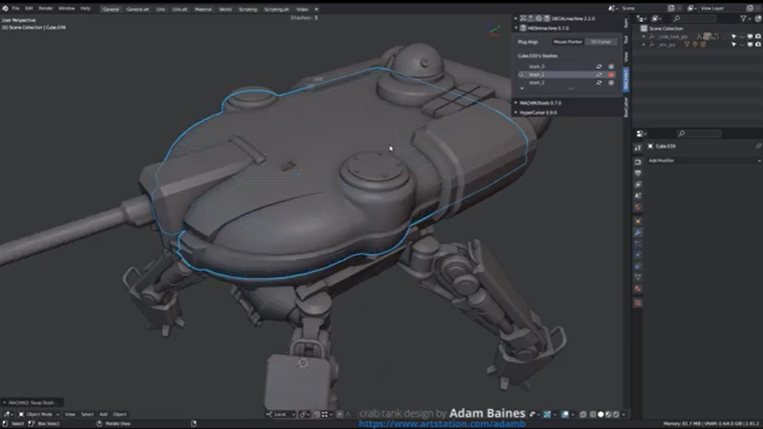Viewport: 763px width, 429px height.
Task: Expand the _crab_tank_grp collection
Action: 644,36
